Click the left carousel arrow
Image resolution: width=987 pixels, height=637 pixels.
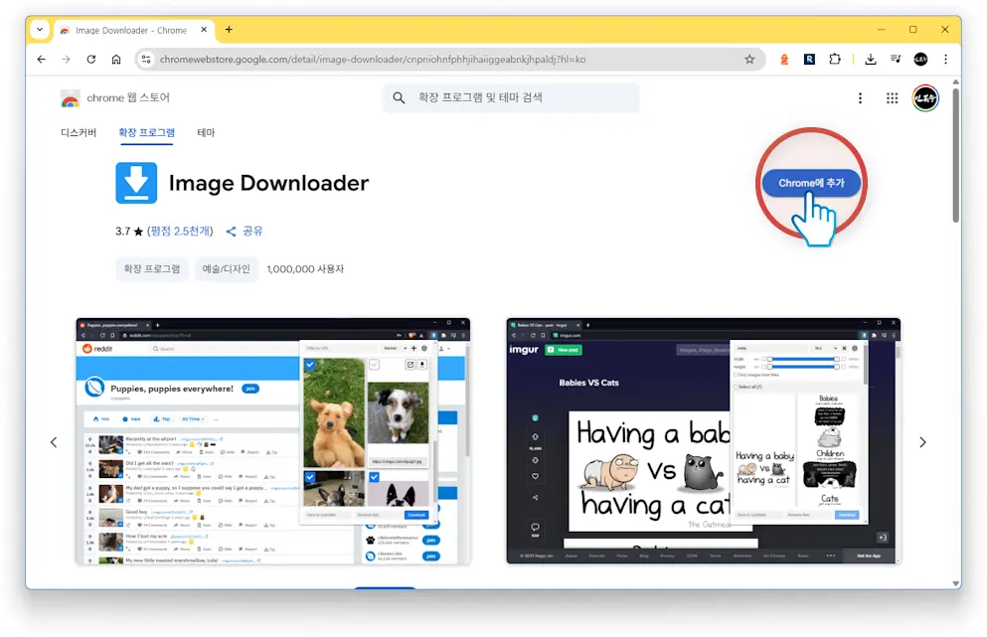(55, 441)
